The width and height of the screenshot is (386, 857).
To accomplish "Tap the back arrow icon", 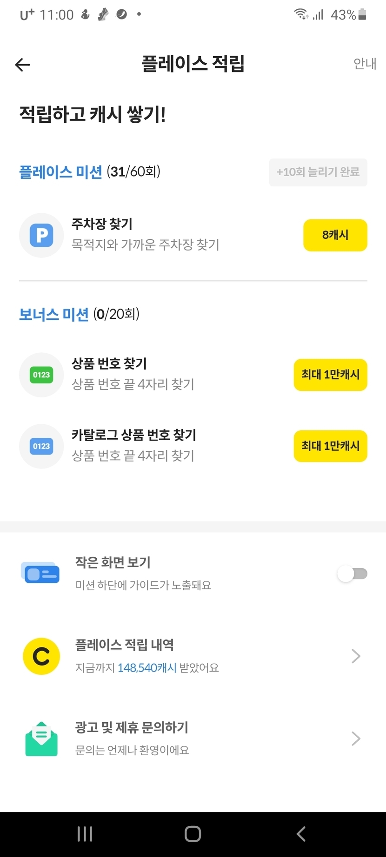I will [22, 65].
